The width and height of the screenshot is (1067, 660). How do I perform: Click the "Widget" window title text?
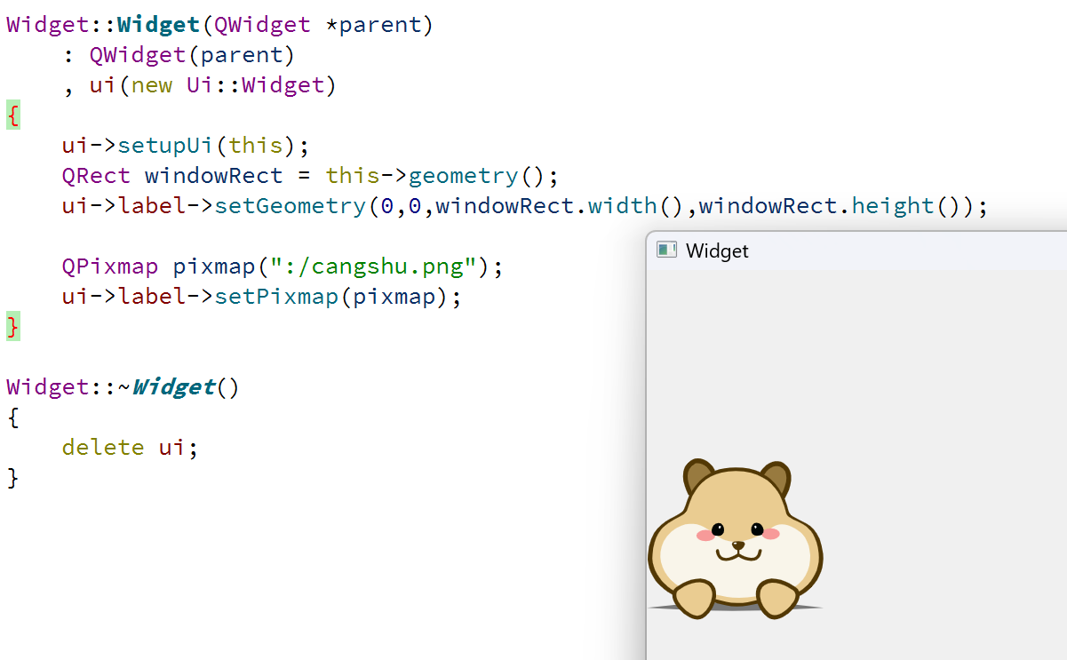pyautogui.click(x=717, y=250)
